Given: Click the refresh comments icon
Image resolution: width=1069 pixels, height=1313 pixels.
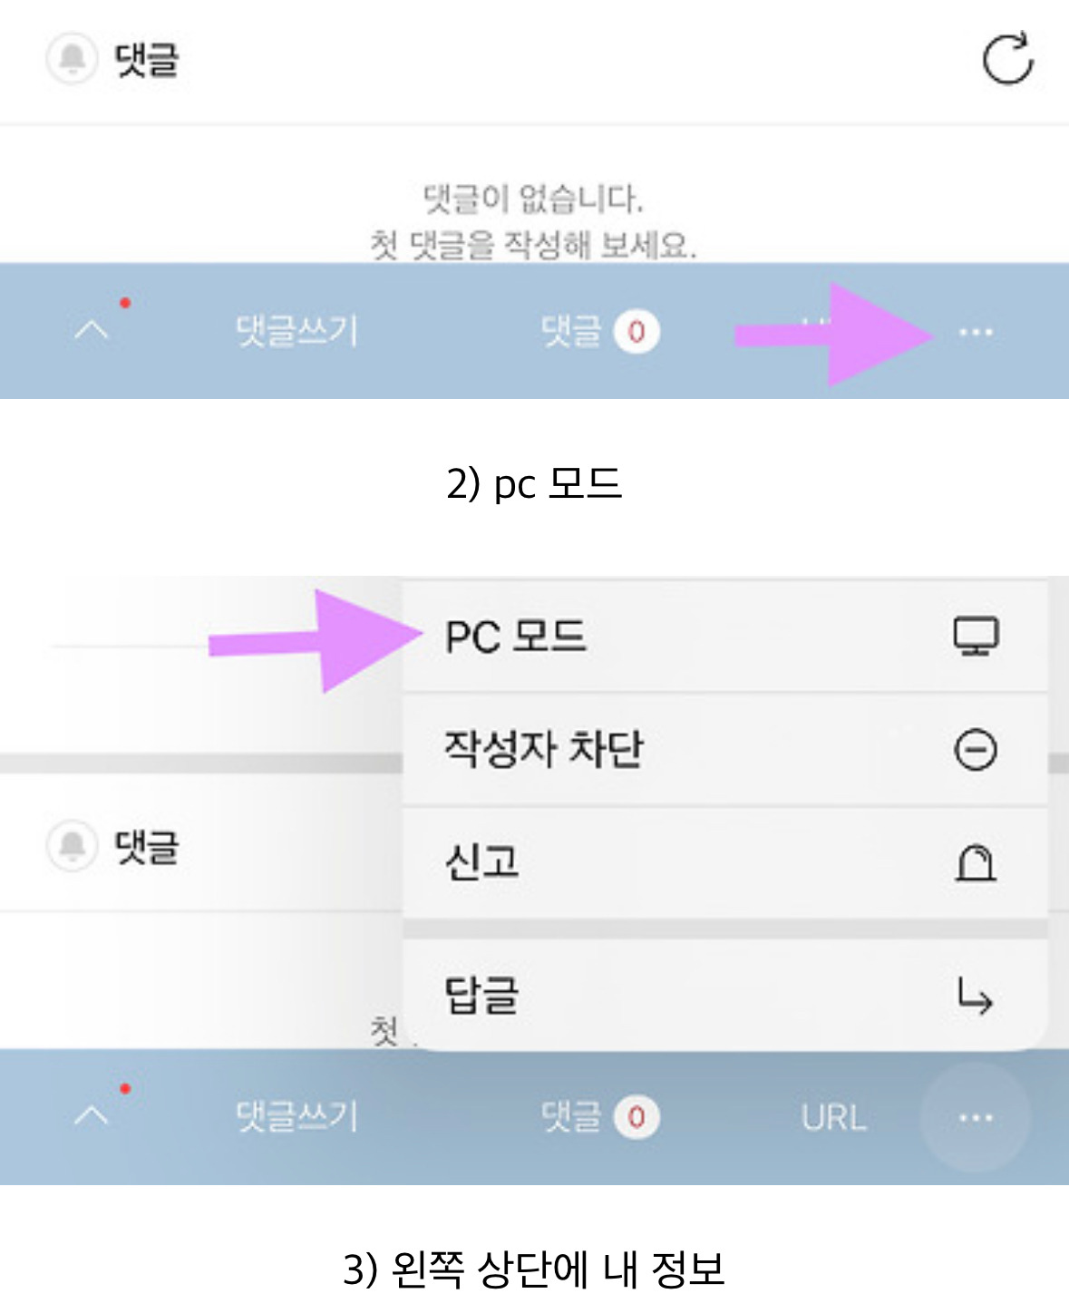Looking at the screenshot, I should pyautogui.click(x=1007, y=60).
